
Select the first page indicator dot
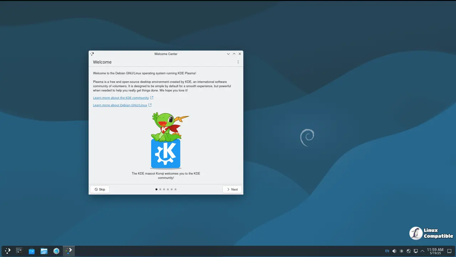(156, 189)
